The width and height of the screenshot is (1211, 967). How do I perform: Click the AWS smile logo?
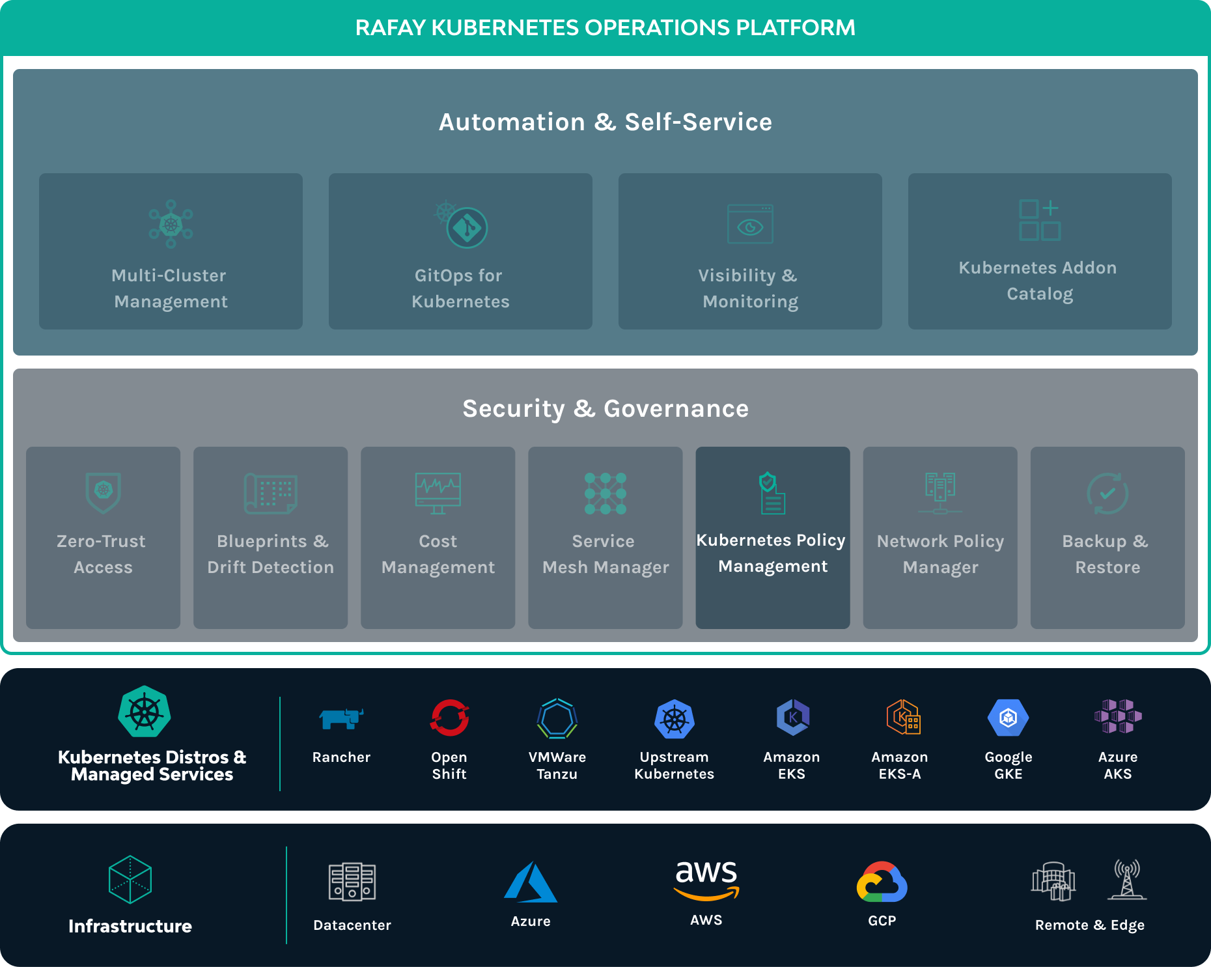[x=706, y=880]
